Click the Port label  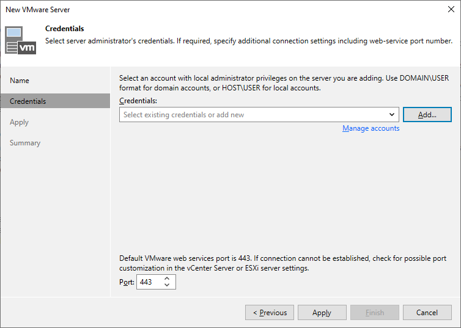(127, 282)
